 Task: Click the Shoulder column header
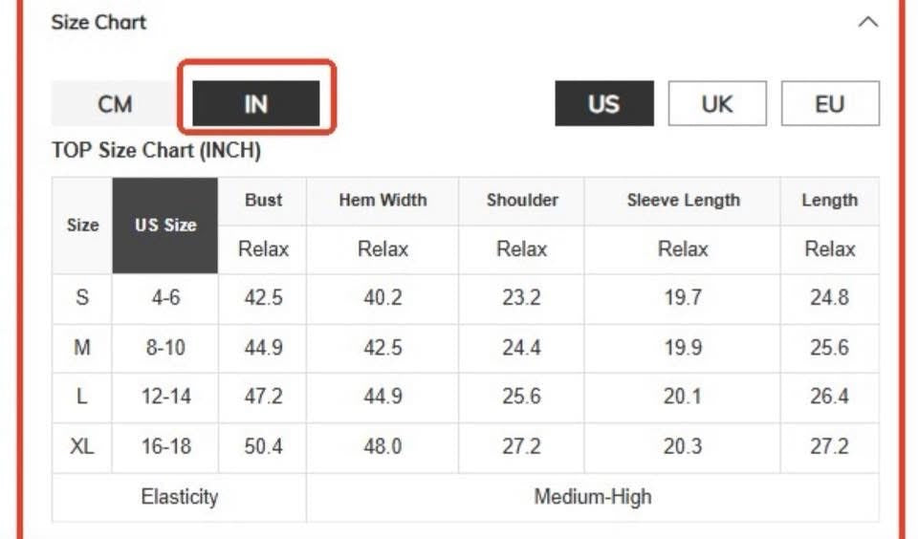point(522,201)
